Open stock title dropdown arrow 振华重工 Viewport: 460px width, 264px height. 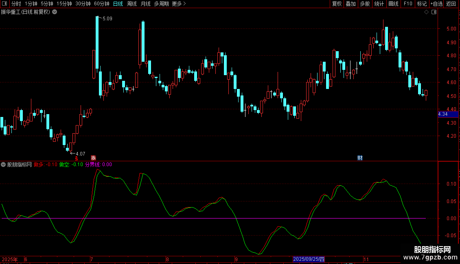click(x=55, y=12)
